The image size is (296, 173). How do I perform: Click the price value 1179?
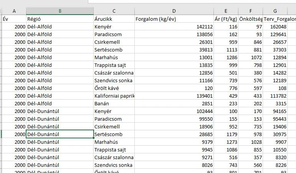(x=226, y=134)
